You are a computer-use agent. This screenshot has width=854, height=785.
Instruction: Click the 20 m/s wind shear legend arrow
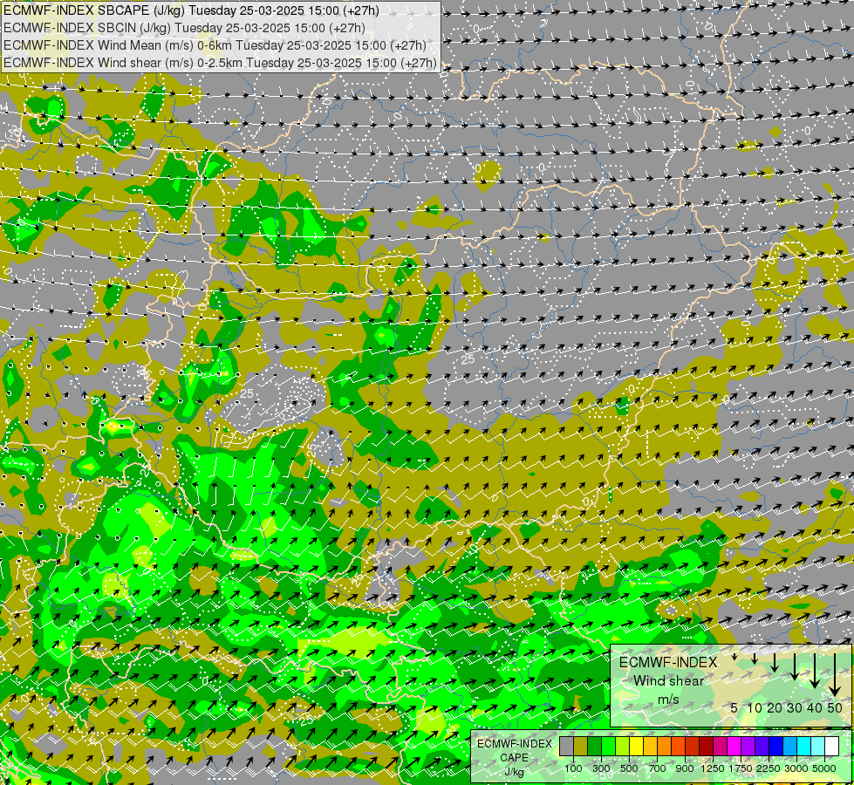click(775, 663)
